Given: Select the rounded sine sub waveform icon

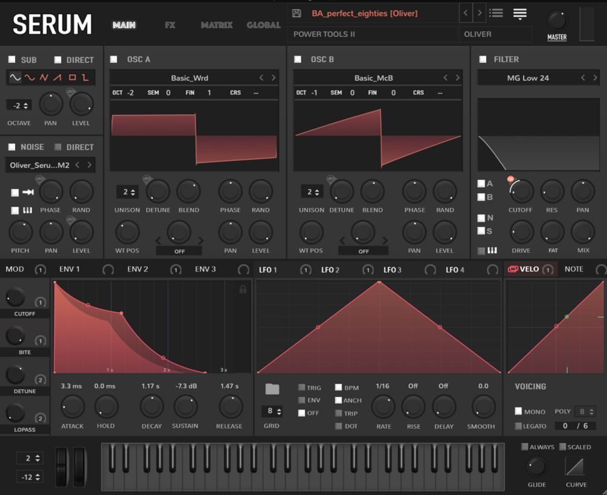Looking at the screenshot, I should 30,77.
